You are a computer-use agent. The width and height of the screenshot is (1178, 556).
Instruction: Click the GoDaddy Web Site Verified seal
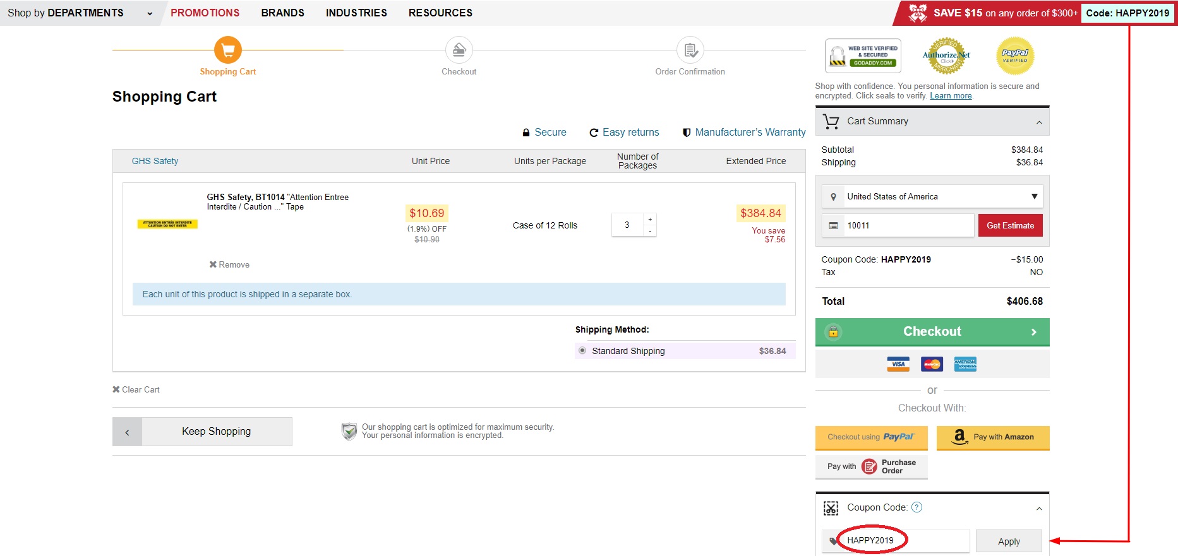(x=863, y=56)
